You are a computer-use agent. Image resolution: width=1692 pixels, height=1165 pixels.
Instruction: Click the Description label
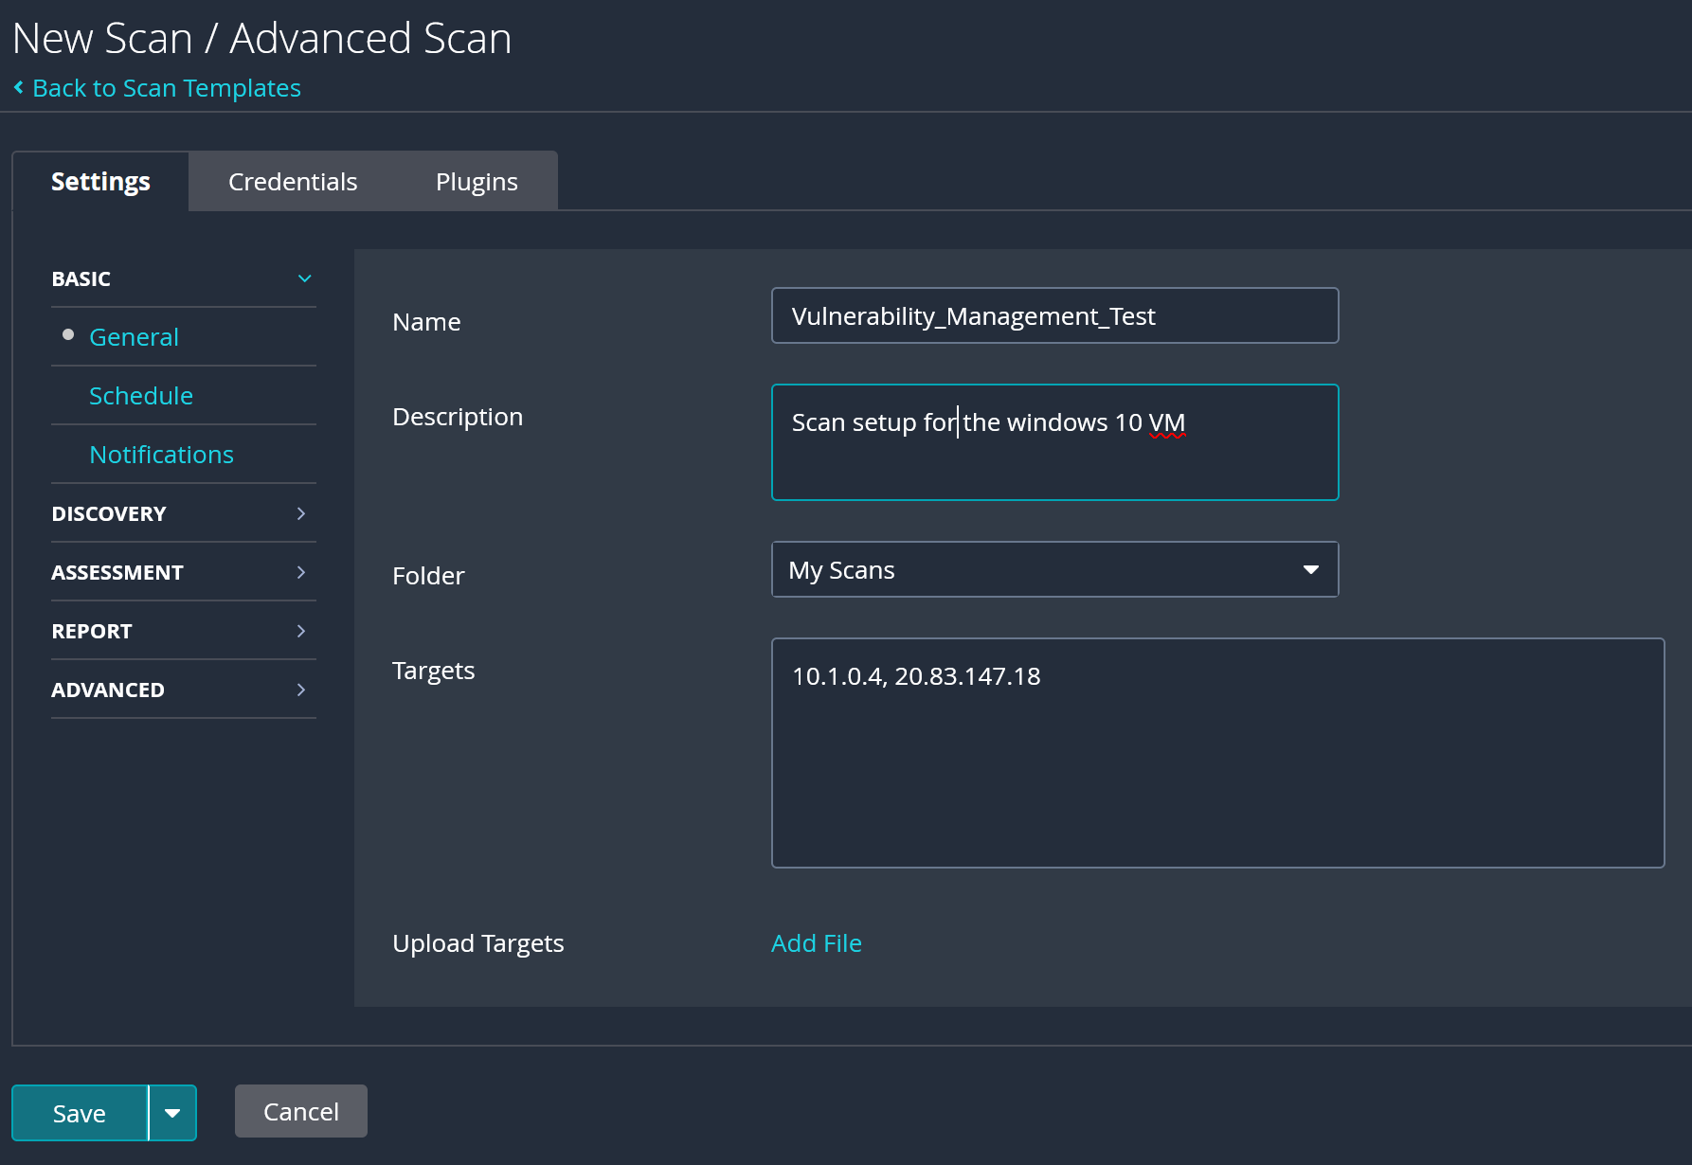[458, 417]
